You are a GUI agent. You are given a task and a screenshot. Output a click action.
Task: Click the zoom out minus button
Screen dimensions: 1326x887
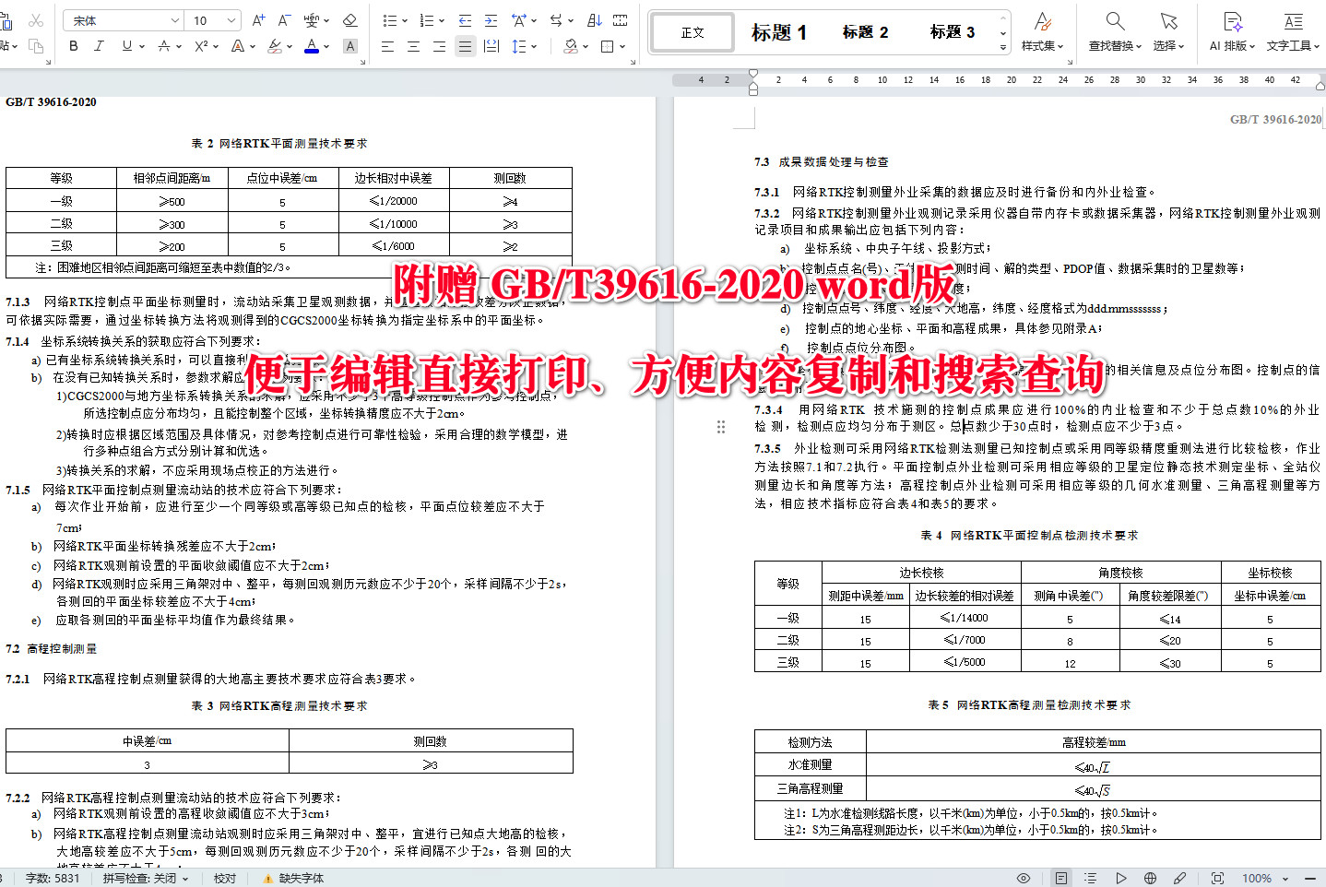1310,878
